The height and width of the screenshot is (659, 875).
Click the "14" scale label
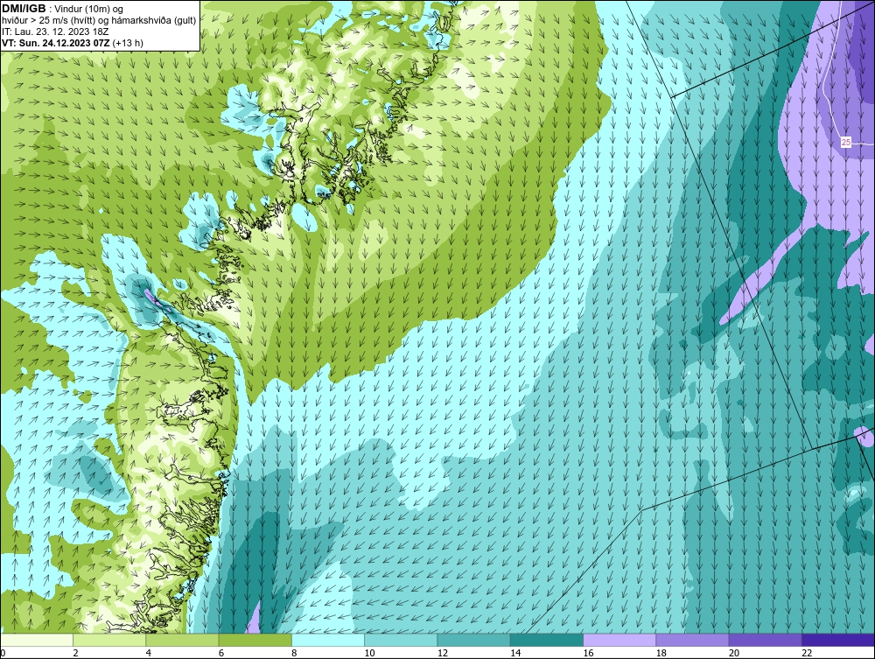pyautogui.click(x=515, y=653)
